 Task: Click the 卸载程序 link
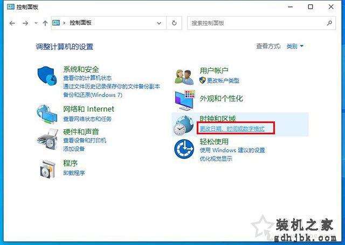pos(74,173)
